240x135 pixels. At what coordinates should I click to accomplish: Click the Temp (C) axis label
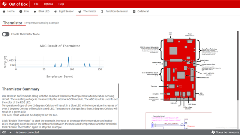click(5, 62)
